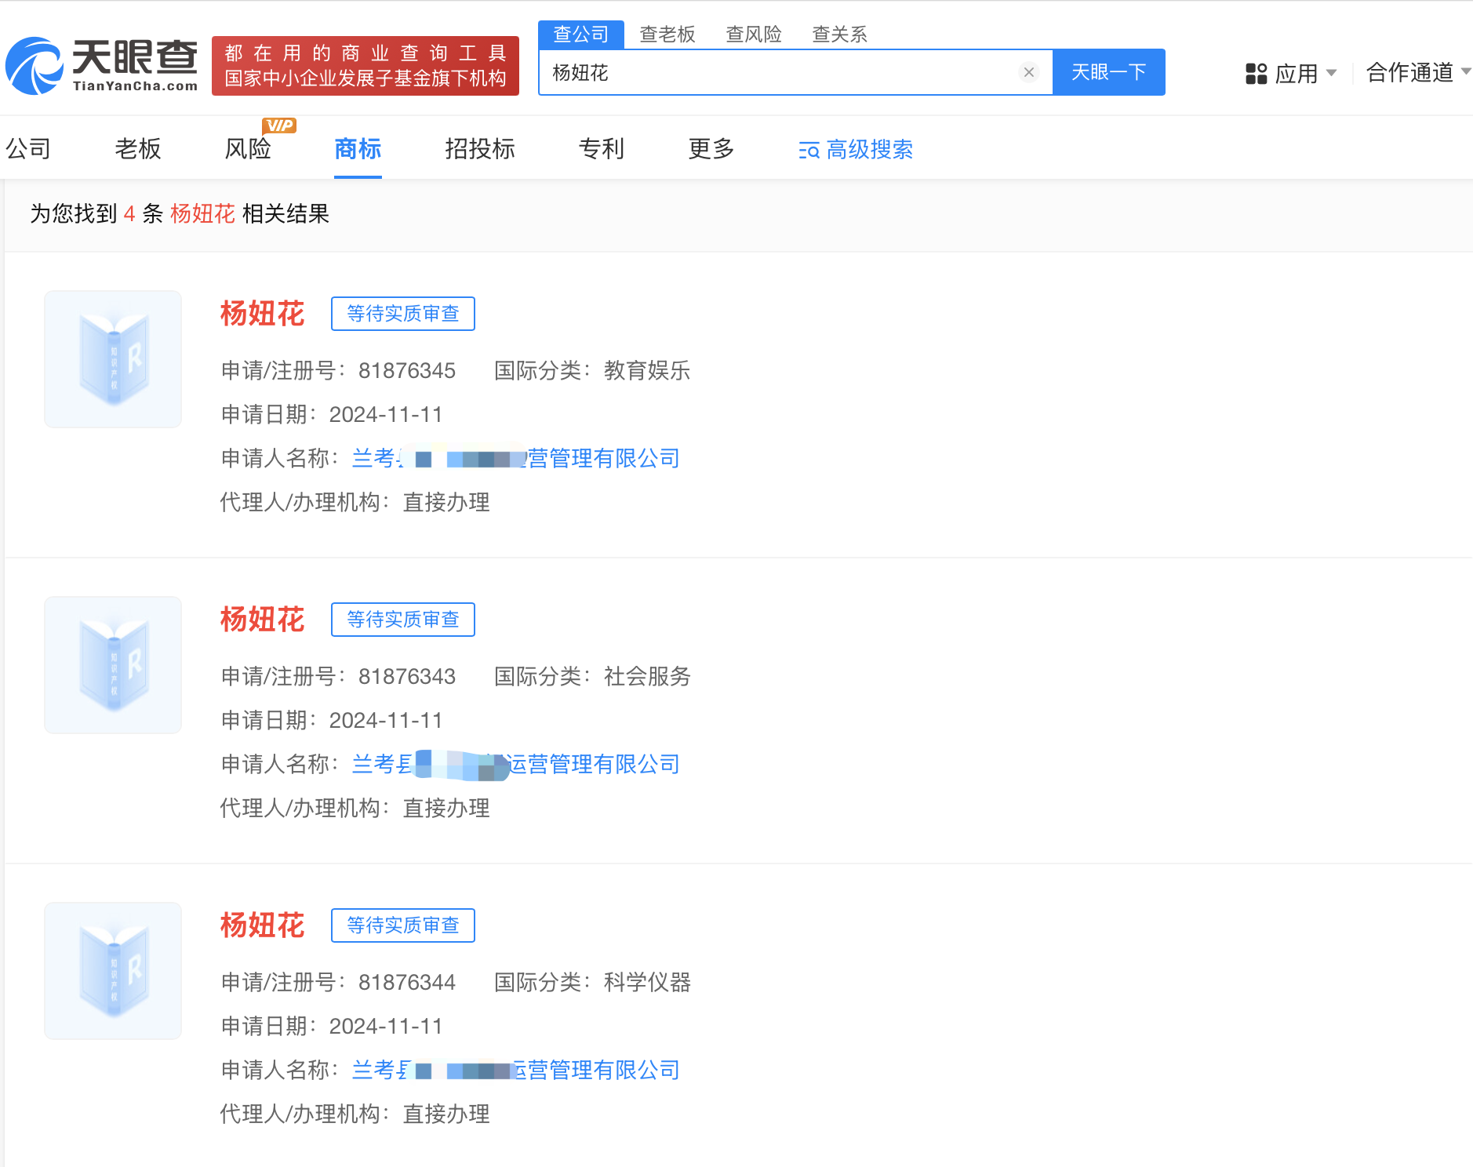Click registration number 81876344

pyautogui.click(x=407, y=983)
